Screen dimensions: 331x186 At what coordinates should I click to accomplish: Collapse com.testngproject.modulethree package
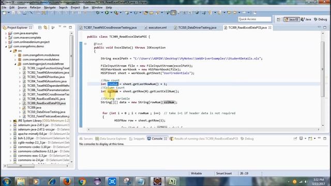click(15, 64)
